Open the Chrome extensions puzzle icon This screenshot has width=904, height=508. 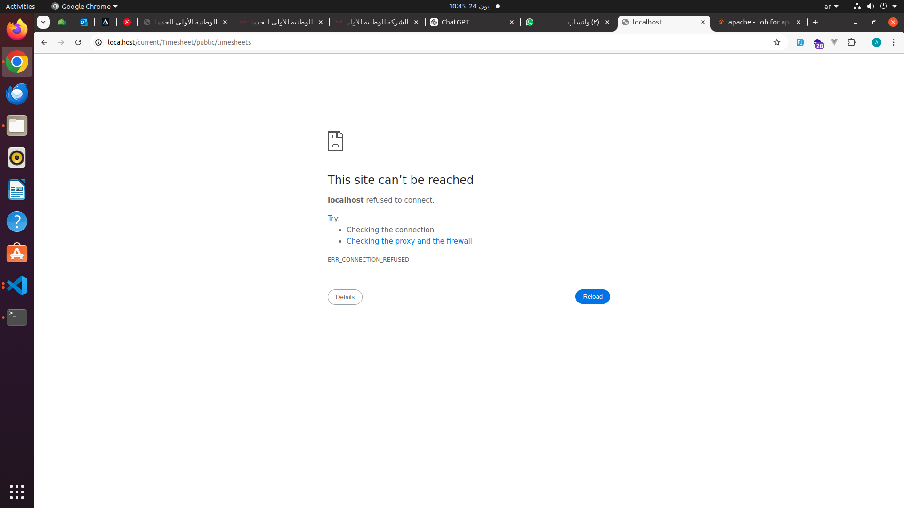(x=851, y=42)
